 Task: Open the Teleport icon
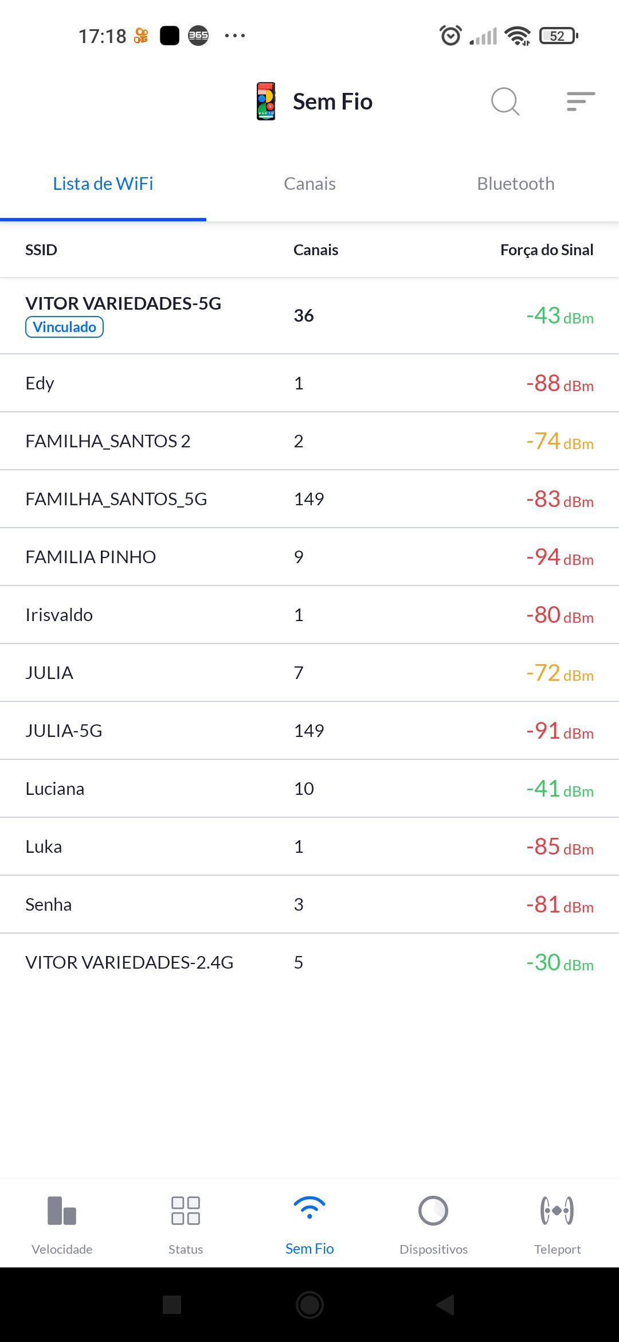click(557, 1211)
